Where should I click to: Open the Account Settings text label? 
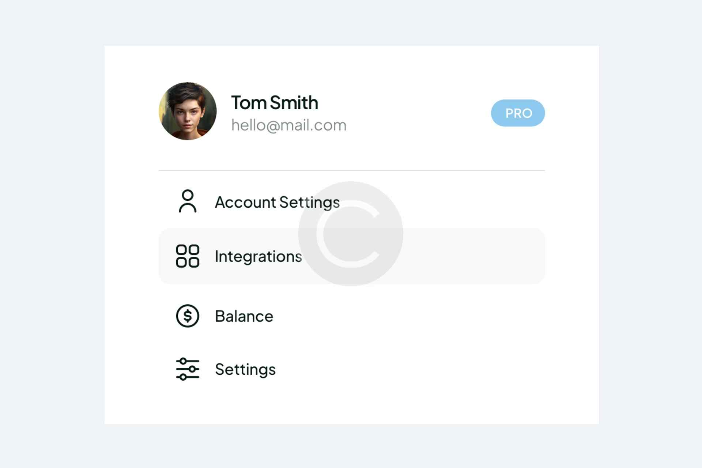[277, 202]
